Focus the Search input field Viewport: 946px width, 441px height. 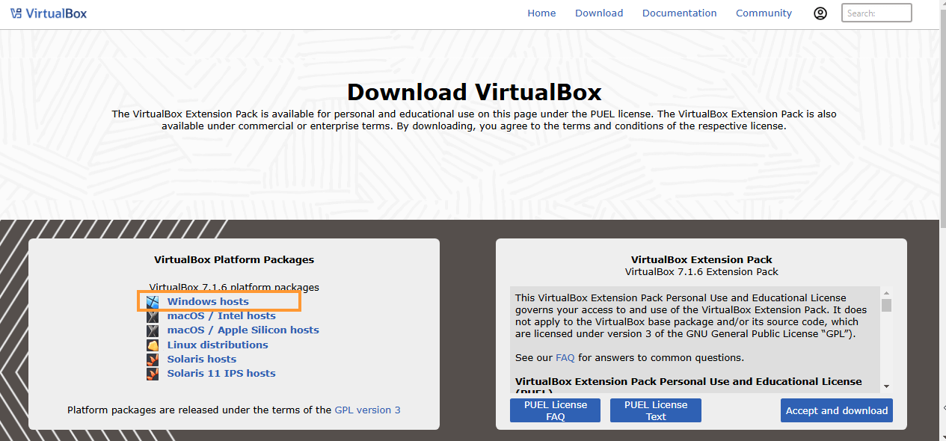[x=876, y=13]
